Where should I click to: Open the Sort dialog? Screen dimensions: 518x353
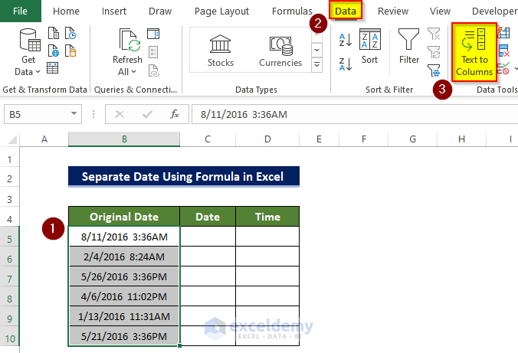click(370, 46)
